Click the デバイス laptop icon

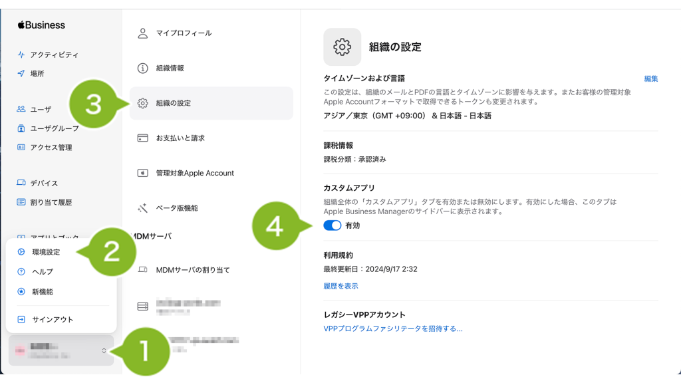pos(21,183)
